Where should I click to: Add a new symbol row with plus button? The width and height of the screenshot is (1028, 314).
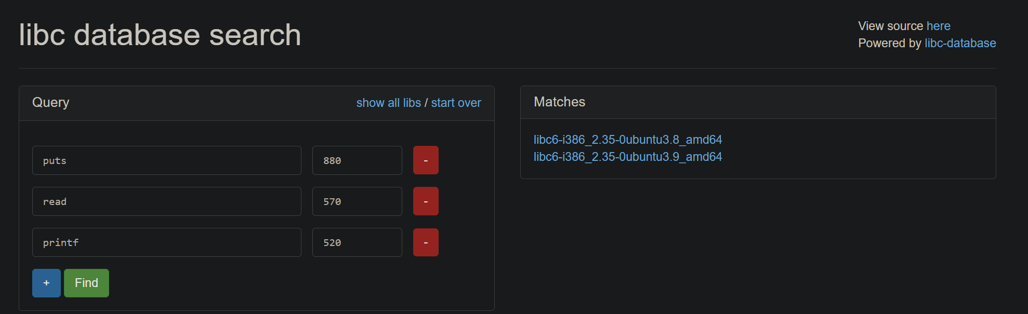pos(46,283)
